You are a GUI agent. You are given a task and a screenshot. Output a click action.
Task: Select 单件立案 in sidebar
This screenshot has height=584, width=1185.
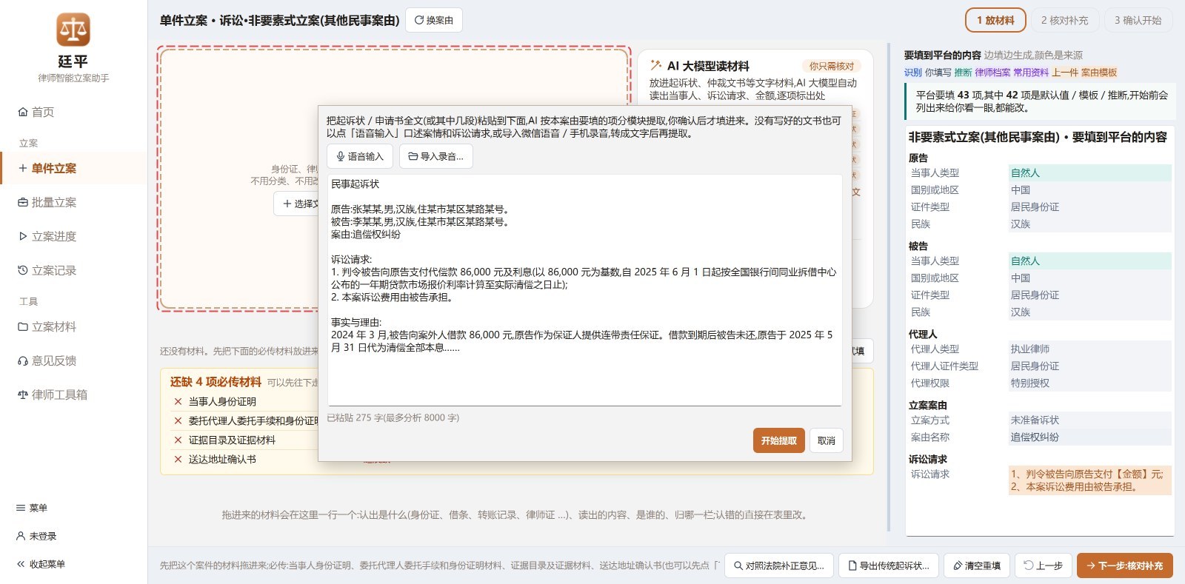(x=73, y=168)
